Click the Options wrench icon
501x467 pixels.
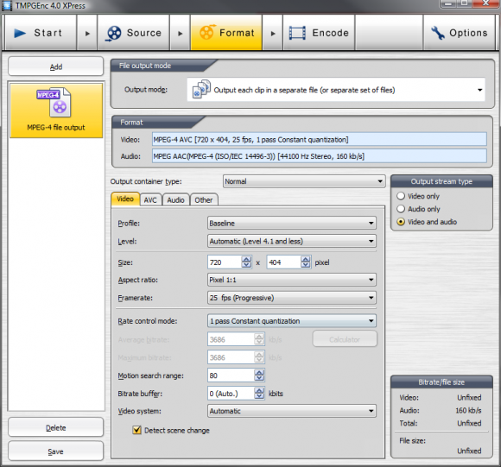tap(438, 33)
